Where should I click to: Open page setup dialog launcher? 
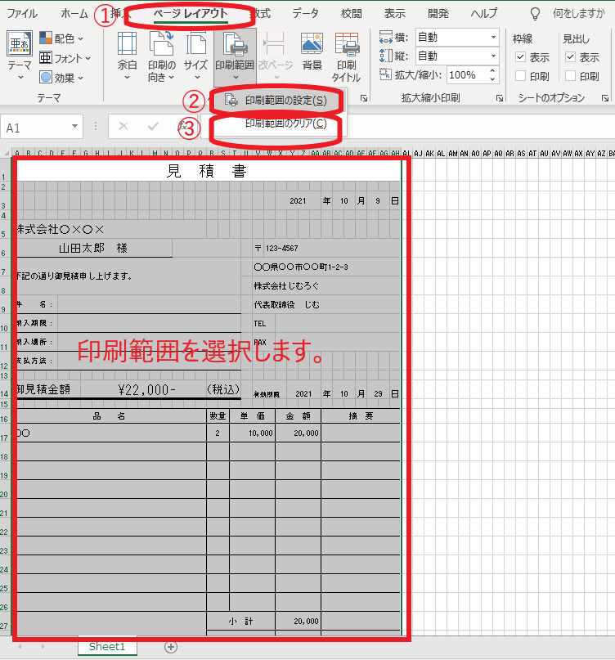pyautogui.click(x=364, y=98)
